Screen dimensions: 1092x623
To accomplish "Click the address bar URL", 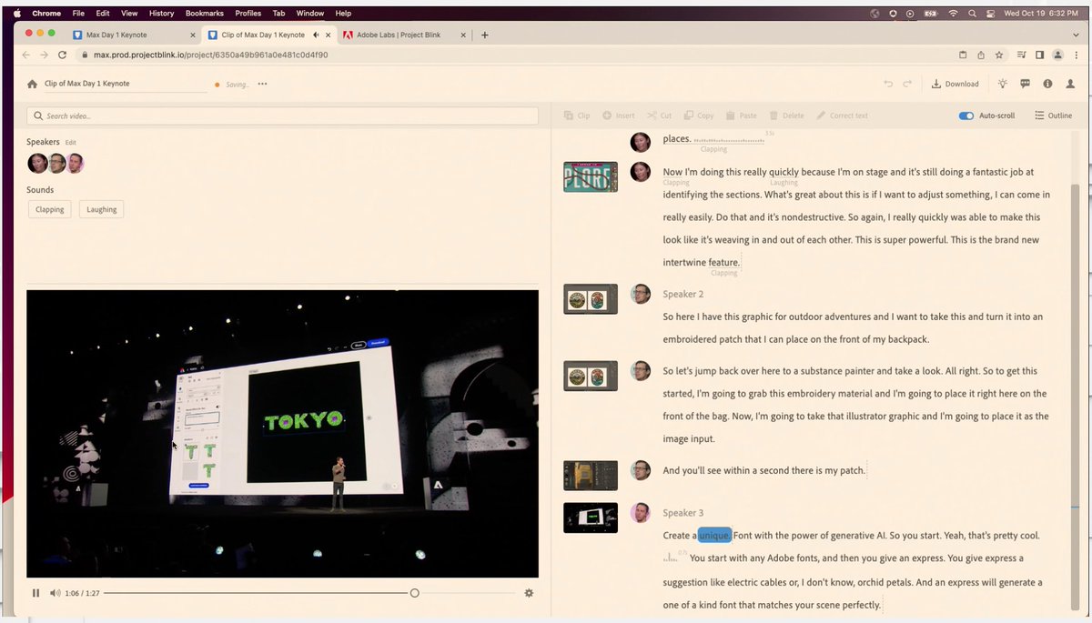I will (210, 55).
